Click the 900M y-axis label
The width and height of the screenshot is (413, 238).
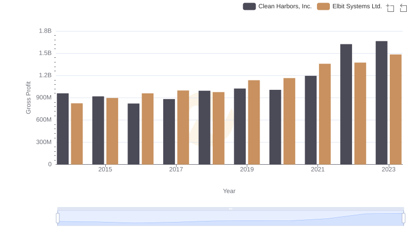[x=44, y=98]
